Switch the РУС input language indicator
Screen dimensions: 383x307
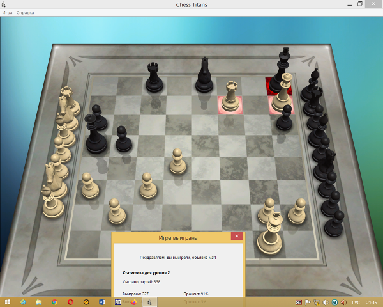356,302
